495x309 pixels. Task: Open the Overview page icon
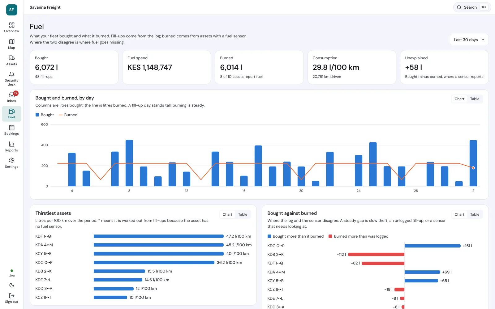(x=11, y=25)
